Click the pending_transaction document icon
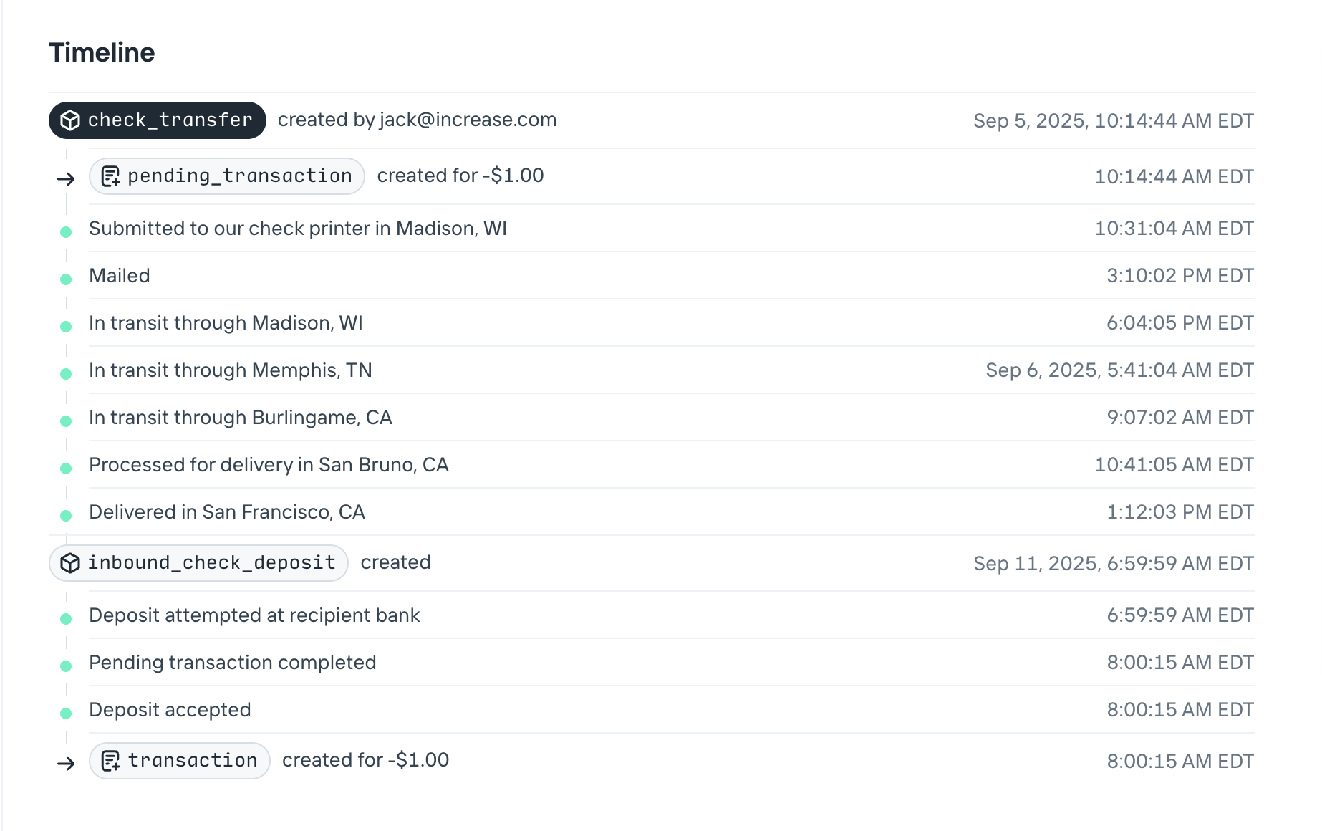This screenshot has height=831, width=1322. pos(110,176)
